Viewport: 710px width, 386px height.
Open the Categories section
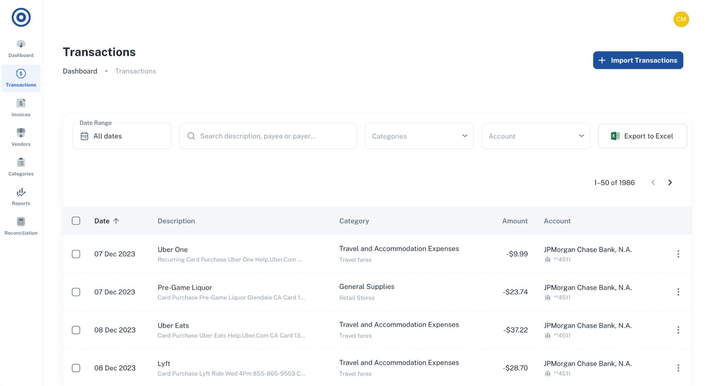[x=21, y=167]
